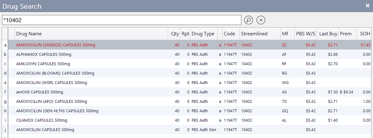The width and height of the screenshot is (373, 138).
Task: Click the magnifier search icon
Action: tap(249, 20)
